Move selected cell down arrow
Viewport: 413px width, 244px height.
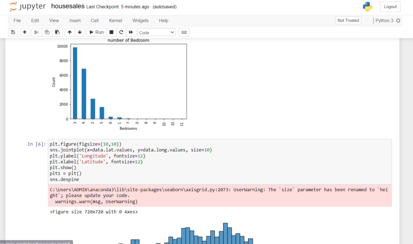80,32
